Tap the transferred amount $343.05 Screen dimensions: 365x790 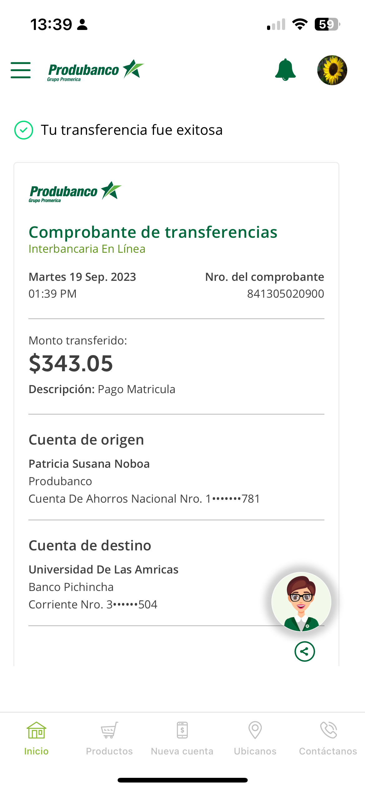pos(71,364)
